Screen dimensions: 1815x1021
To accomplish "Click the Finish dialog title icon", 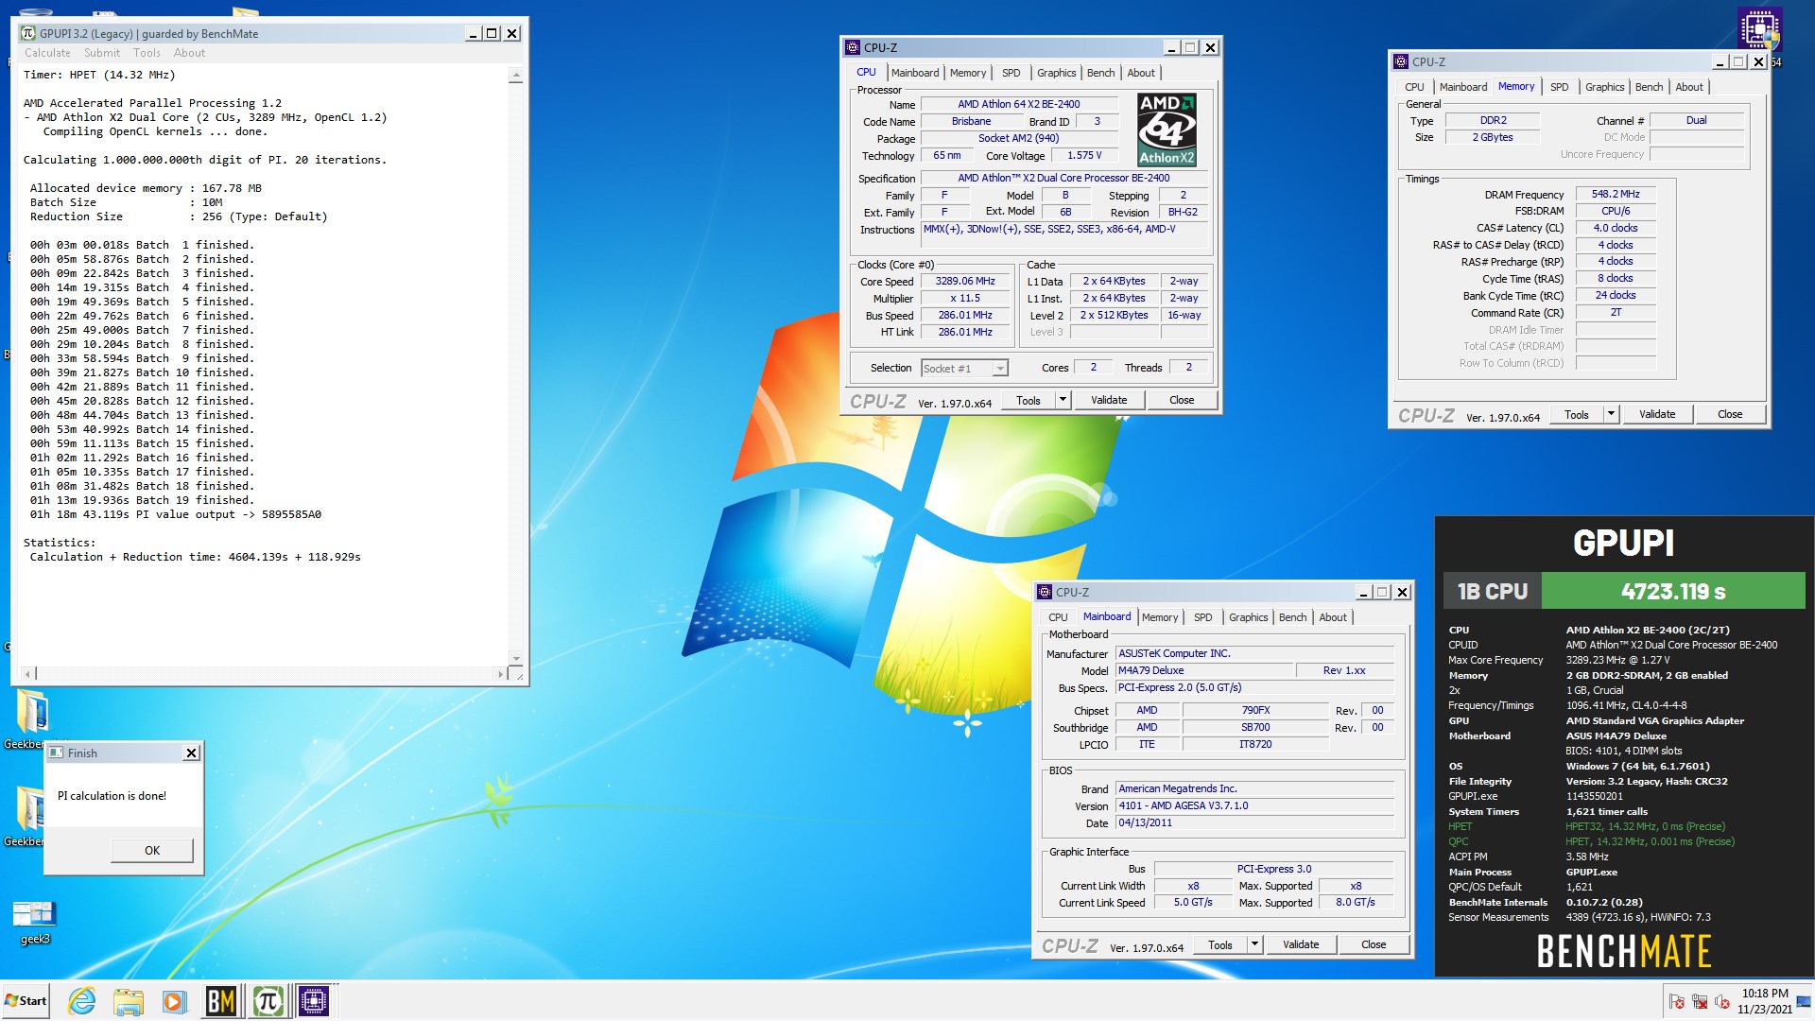I will pyautogui.click(x=57, y=753).
